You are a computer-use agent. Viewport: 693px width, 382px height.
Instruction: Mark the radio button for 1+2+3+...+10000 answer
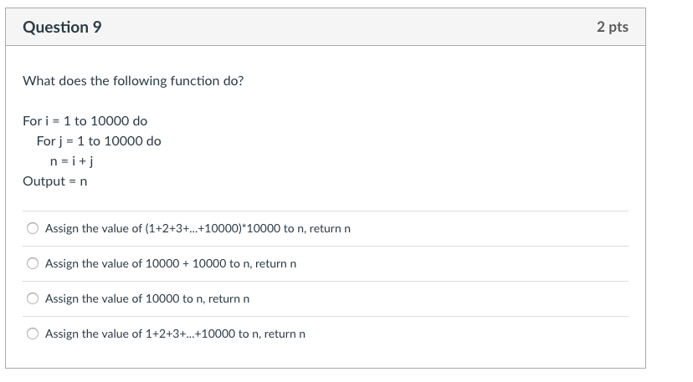tap(33, 334)
